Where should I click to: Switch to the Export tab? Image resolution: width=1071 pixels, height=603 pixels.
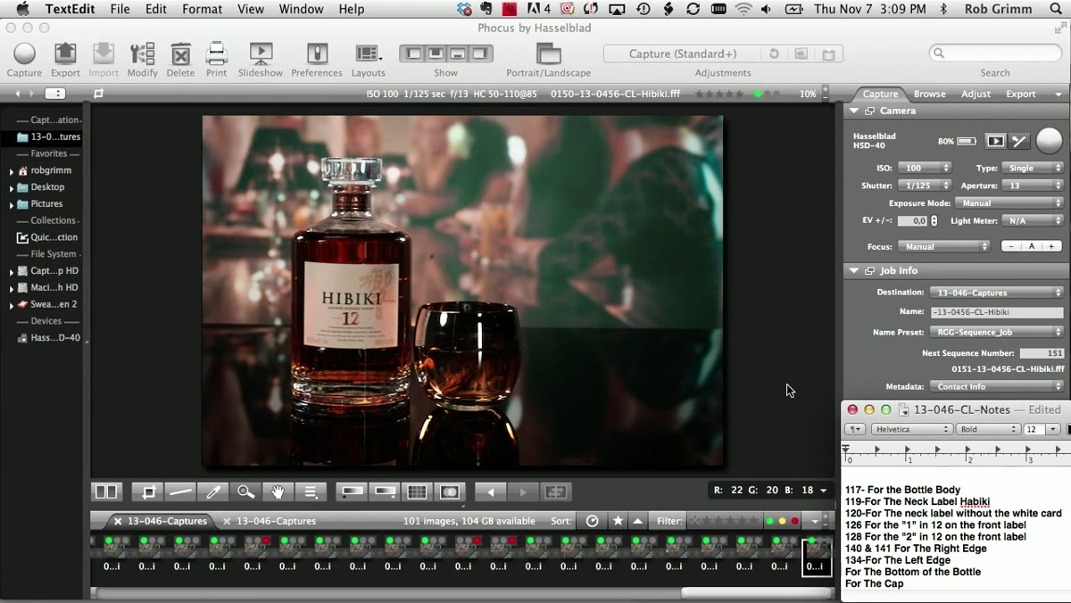(x=1021, y=94)
